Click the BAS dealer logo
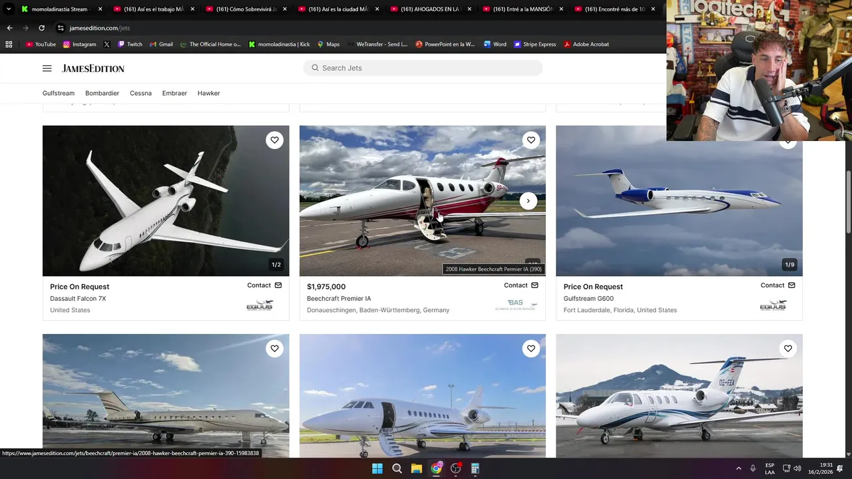Image resolution: width=852 pixels, height=479 pixels. (516, 305)
